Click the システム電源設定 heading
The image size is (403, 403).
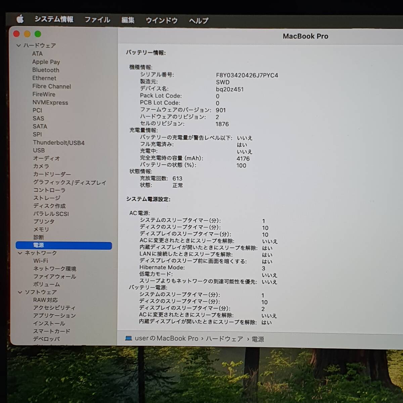point(148,199)
